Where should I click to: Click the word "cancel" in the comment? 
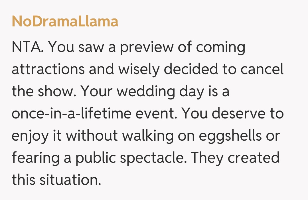pyautogui.click(x=260, y=70)
